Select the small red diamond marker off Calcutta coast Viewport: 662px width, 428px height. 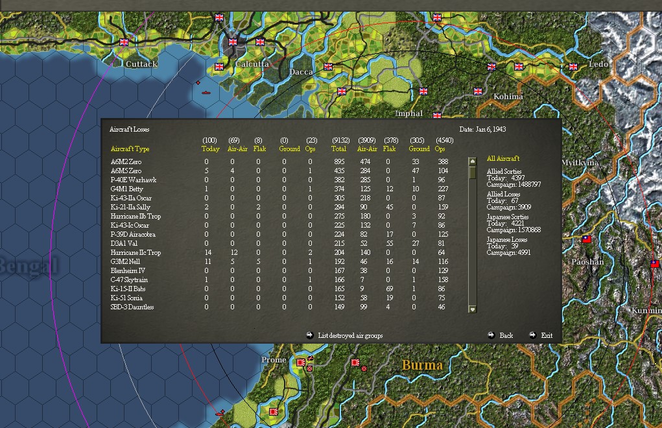tap(198, 83)
